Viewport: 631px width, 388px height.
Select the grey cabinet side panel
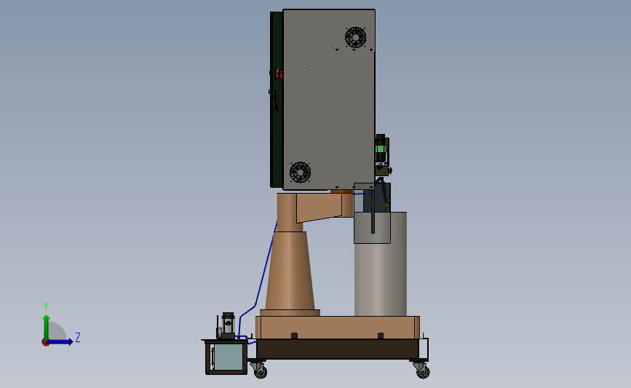point(329,100)
